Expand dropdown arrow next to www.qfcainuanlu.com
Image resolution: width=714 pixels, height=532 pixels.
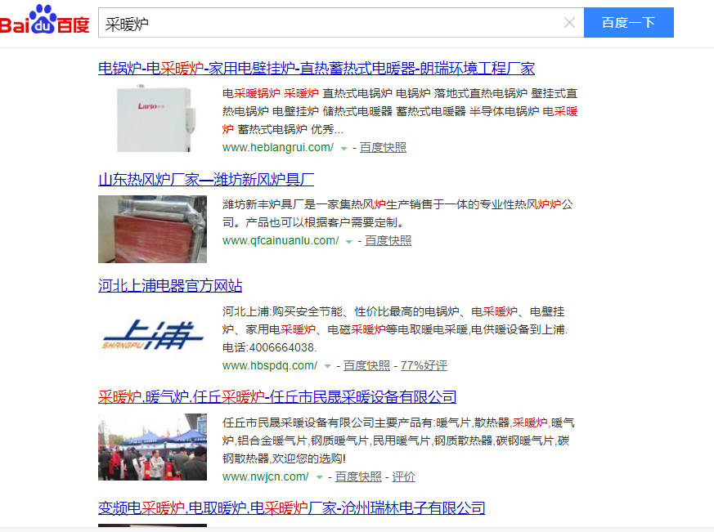(x=349, y=242)
